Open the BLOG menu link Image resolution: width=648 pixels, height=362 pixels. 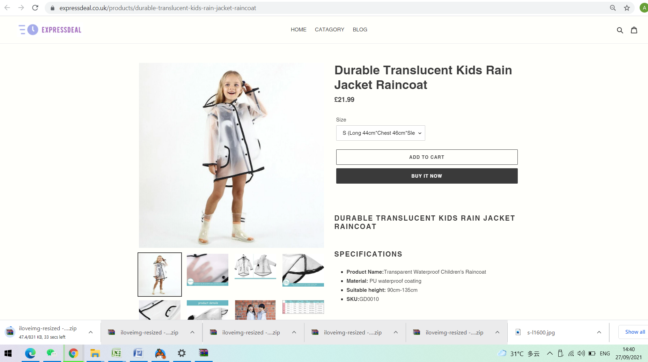click(360, 30)
